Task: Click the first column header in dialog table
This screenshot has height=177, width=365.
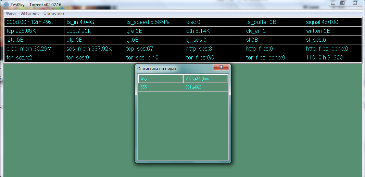Action: point(160,79)
